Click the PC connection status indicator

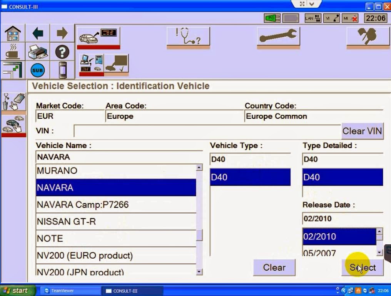point(272,18)
